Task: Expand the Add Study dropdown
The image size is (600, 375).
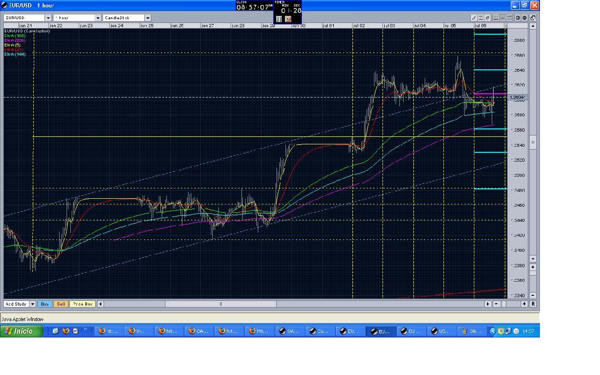Action: 32,304
